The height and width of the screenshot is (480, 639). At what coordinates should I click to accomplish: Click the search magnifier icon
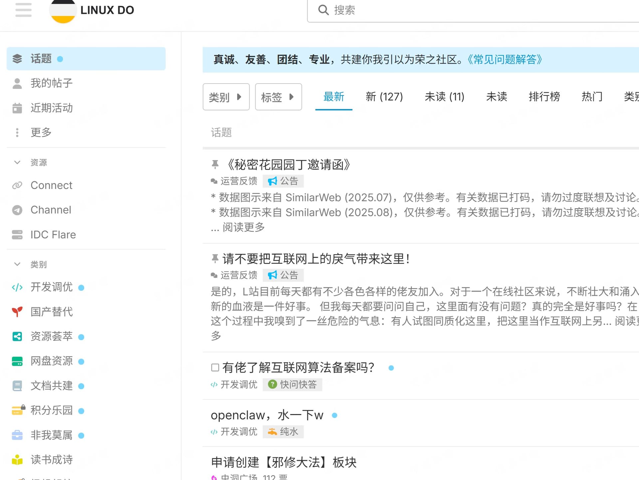pyautogui.click(x=323, y=10)
